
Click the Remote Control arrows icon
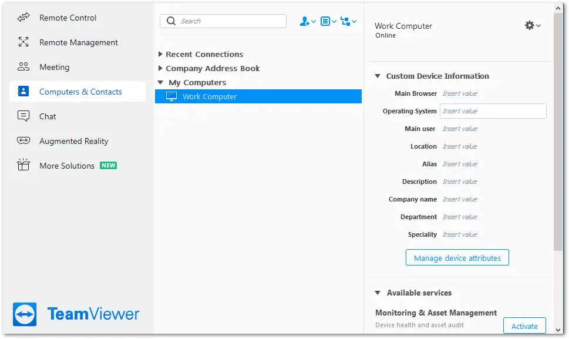[23, 18]
